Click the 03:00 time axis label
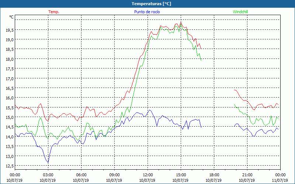 [48, 175]
